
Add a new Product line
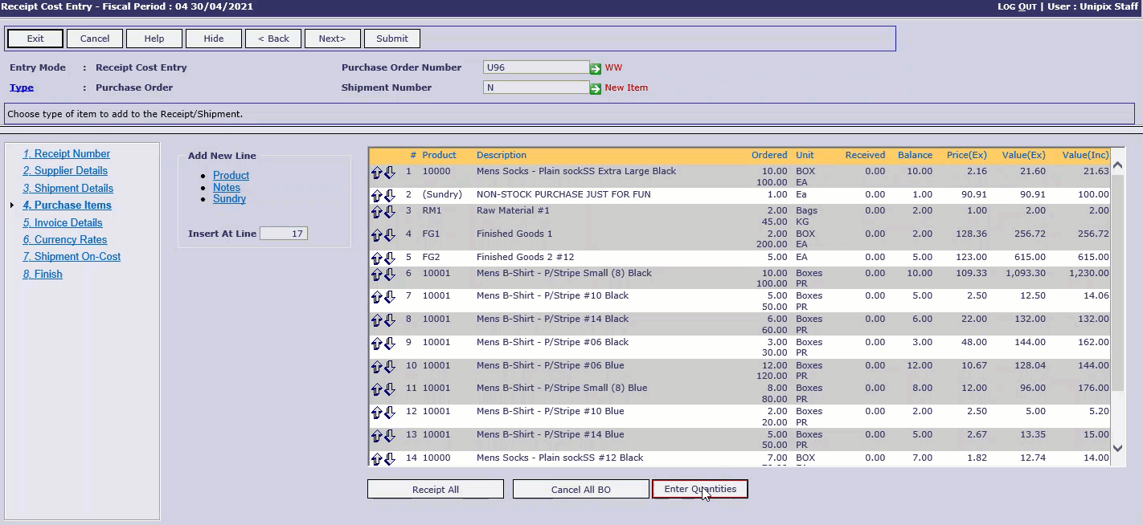point(231,176)
